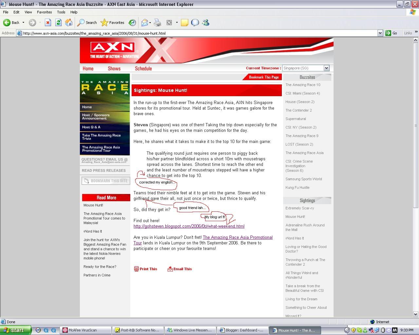Image resolution: width=419 pixels, height=335 pixels.
Task: Open the Kung Fu Hustle buzzsite link
Action: point(297,187)
